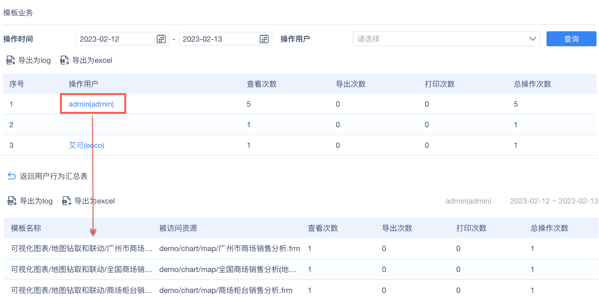Click the 请选择 user selection box

click(x=440, y=39)
